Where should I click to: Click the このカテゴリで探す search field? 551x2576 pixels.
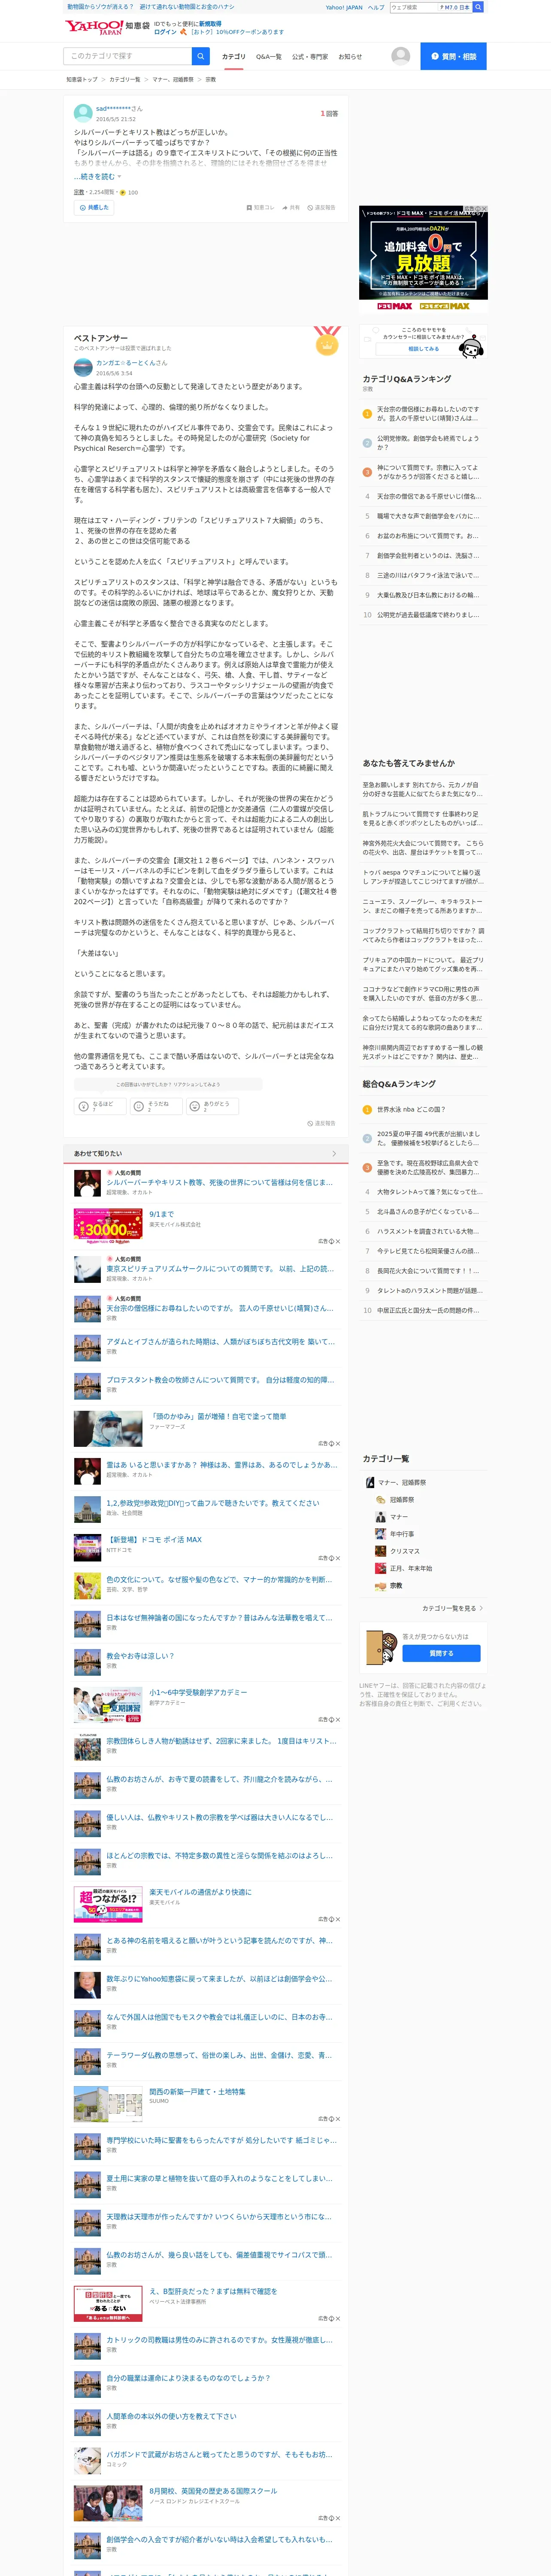point(128,56)
